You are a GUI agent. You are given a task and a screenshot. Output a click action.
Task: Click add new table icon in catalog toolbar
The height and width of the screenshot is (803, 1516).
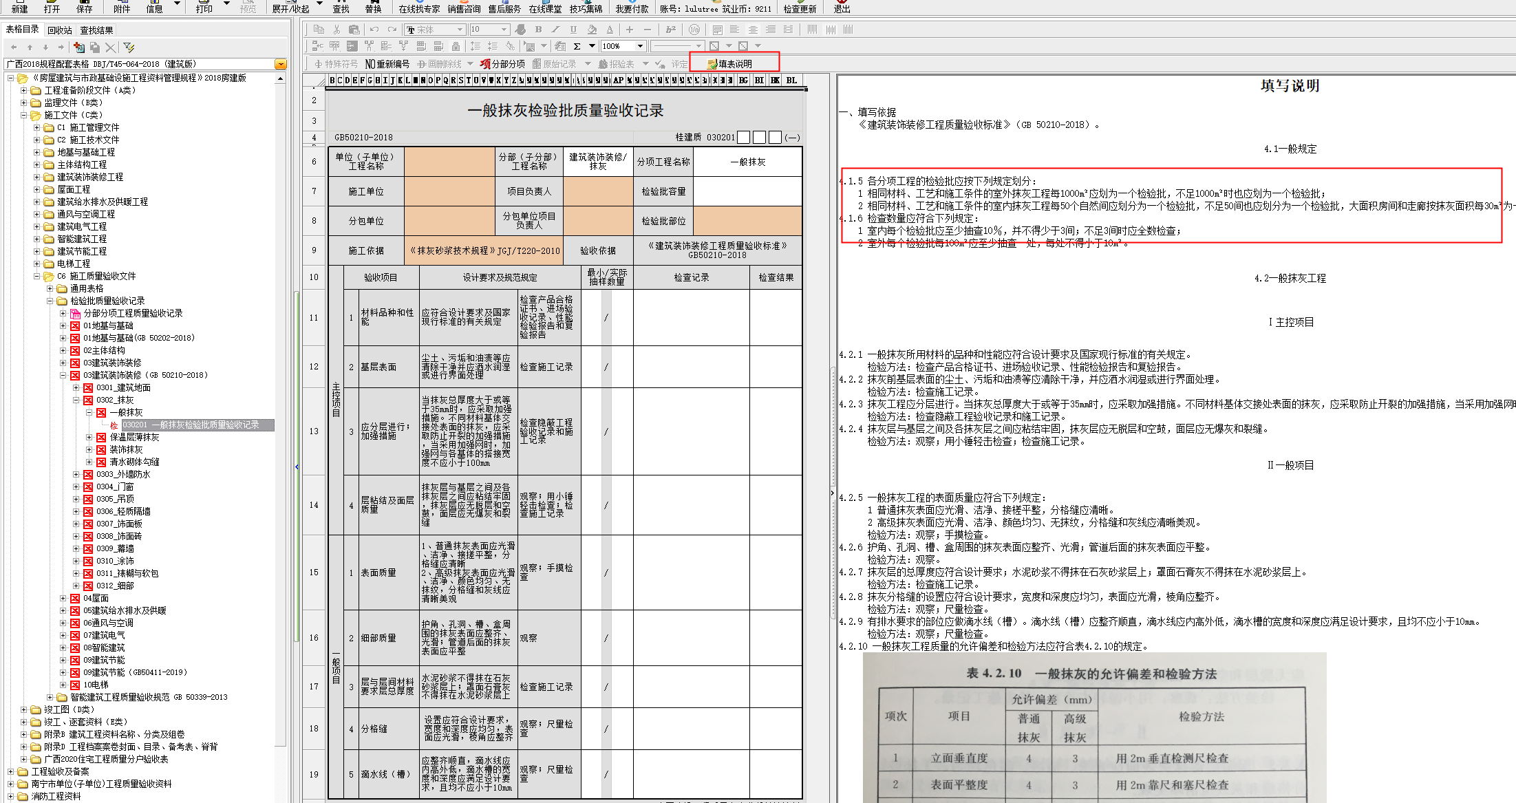coord(79,47)
